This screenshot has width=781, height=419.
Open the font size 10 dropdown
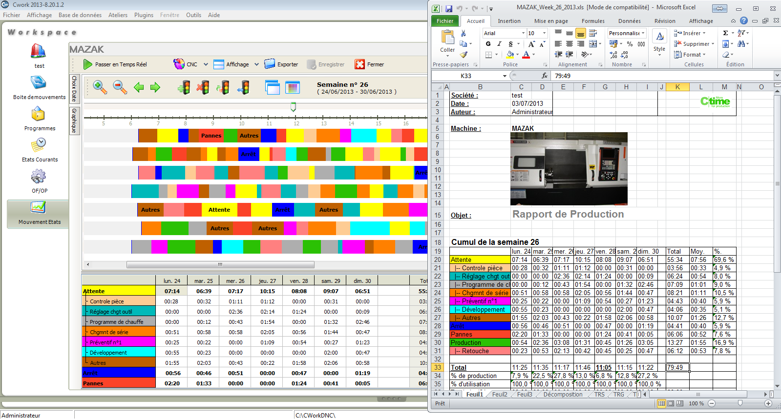click(544, 33)
